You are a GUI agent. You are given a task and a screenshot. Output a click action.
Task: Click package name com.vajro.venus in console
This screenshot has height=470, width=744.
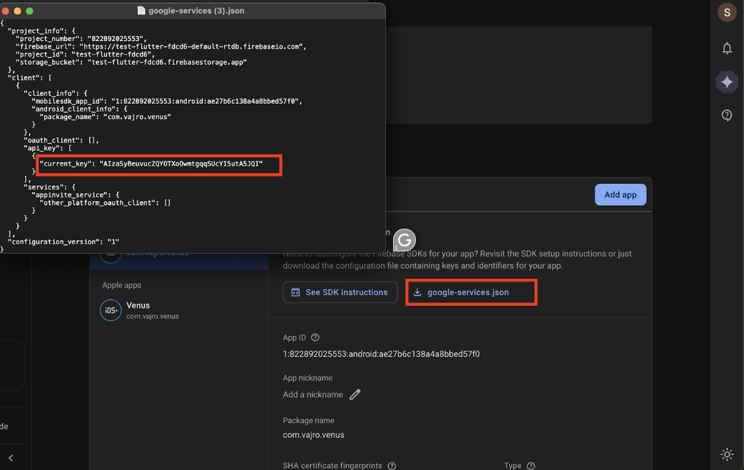pyautogui.click(x=313, y=435)
